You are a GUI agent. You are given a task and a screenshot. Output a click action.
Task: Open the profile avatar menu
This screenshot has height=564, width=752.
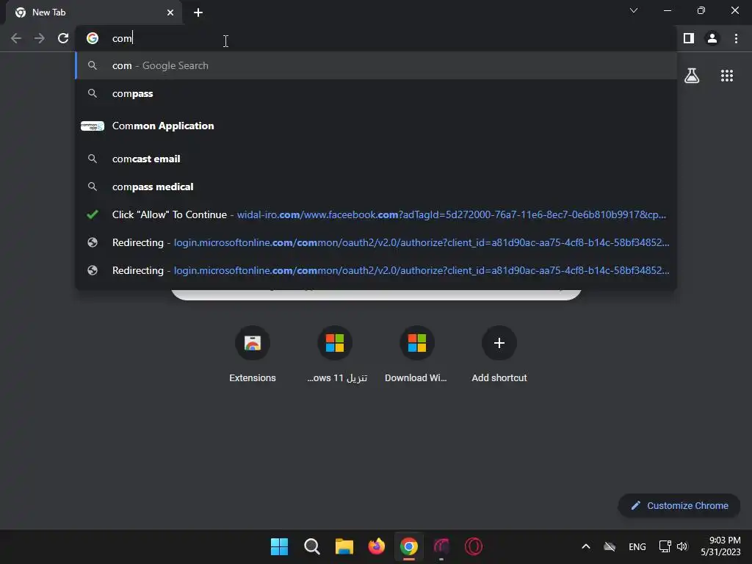point(712,38)
